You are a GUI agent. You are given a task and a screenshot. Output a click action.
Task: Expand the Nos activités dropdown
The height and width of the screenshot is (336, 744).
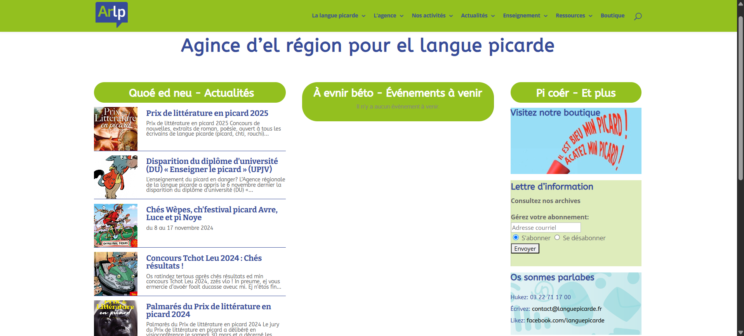click(432, 16)
